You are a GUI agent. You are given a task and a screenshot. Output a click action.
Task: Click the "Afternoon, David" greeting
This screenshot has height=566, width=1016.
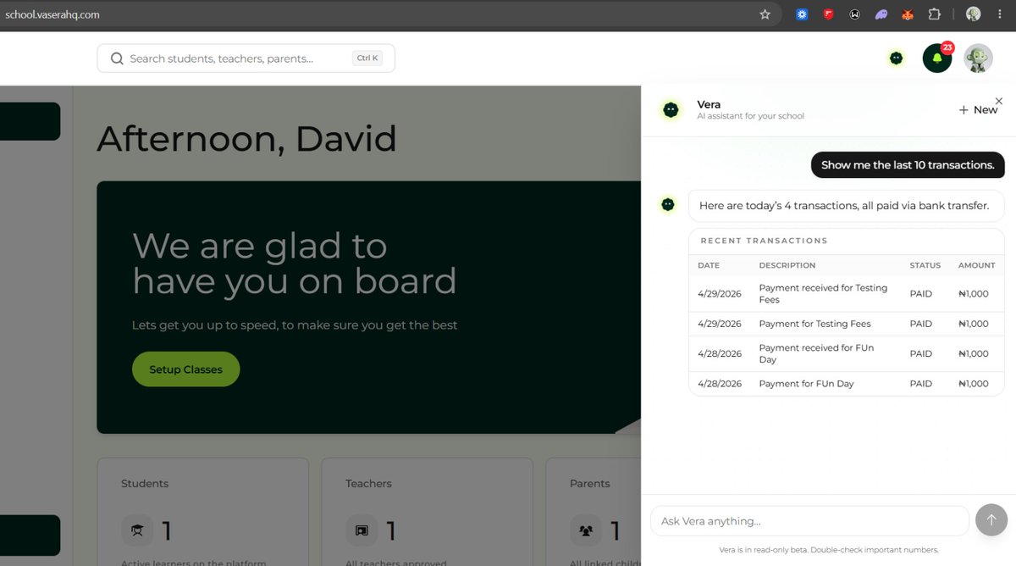pyautogui.click(x=247, y=139)
